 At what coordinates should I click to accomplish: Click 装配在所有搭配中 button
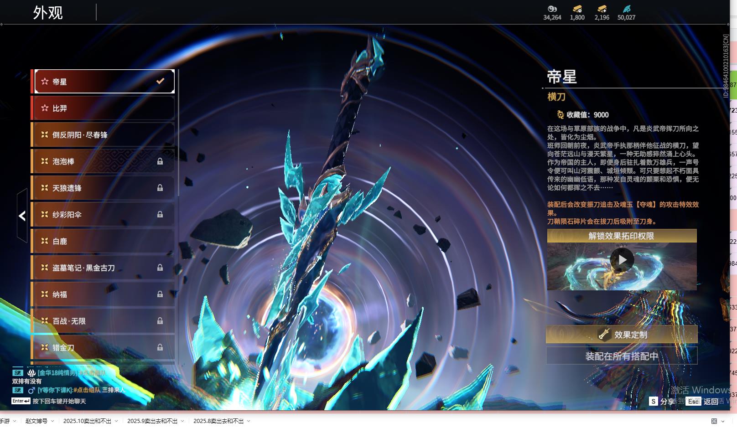point(622,356)
